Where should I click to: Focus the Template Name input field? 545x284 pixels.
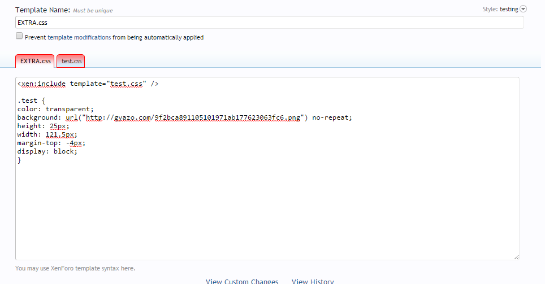[x=269, y=23]
